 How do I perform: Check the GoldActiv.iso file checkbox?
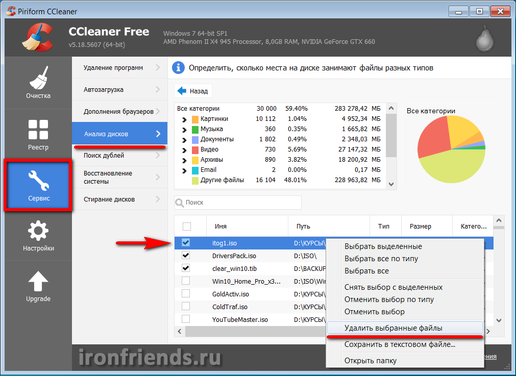coord(186,293)
